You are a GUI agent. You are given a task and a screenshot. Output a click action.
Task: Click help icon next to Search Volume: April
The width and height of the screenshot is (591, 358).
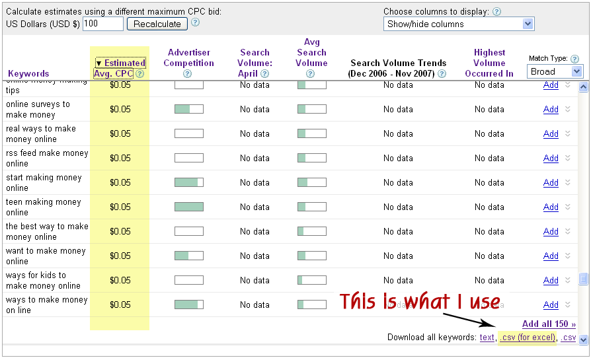click(265, 74)
